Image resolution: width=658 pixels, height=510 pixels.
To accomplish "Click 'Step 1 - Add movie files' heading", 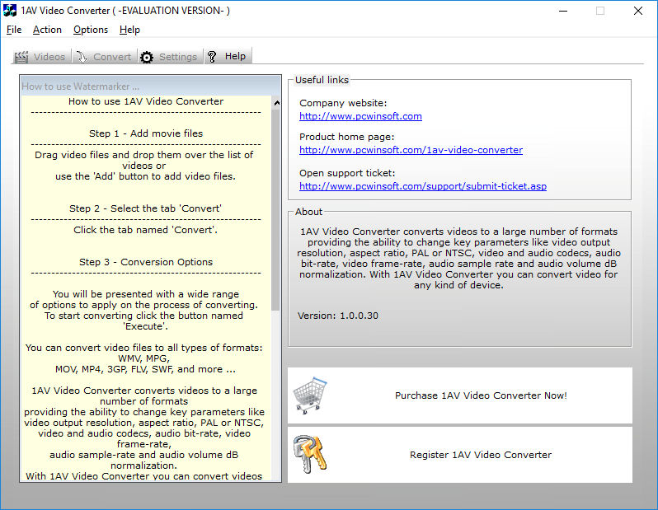I will (x=146, y=133).
